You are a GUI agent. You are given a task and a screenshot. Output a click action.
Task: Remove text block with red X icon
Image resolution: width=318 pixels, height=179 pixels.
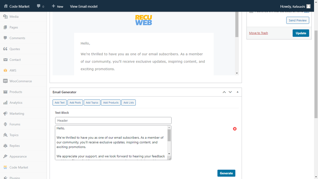pyautogui.click(x=235, y=129)
